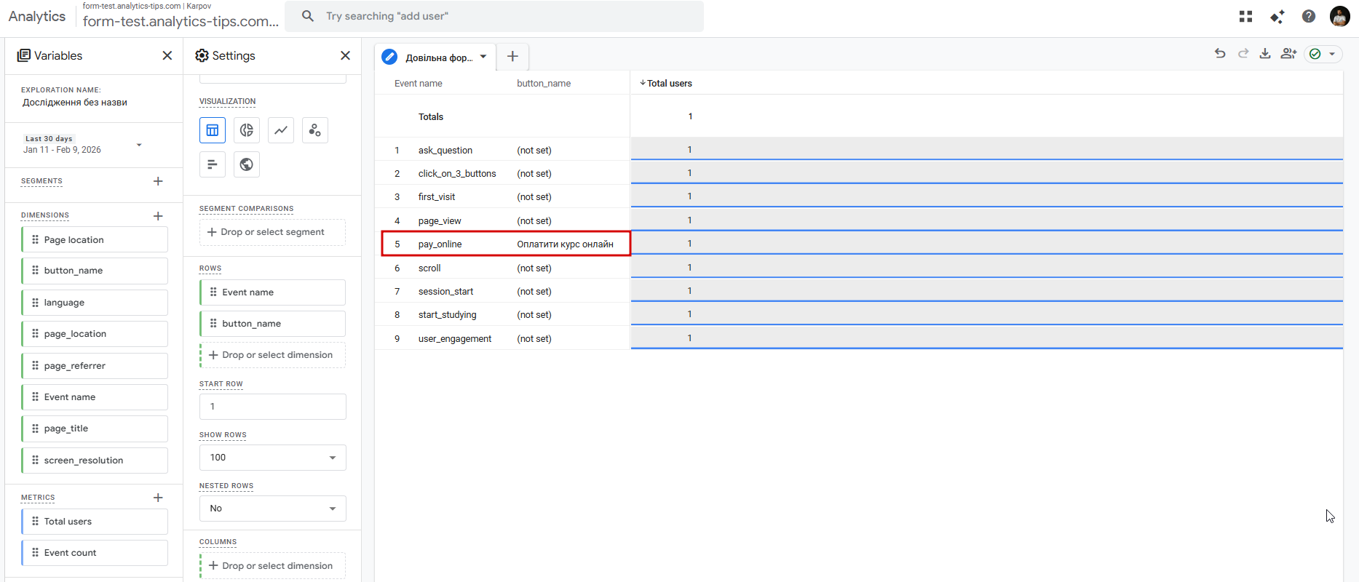Select the Donut chart visualization icon

pyautogui.click(x=247, y=130)
